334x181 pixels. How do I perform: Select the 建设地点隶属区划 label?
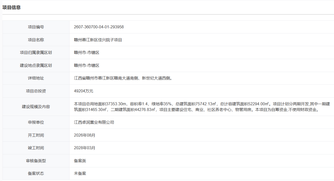(x=36, y=66)
